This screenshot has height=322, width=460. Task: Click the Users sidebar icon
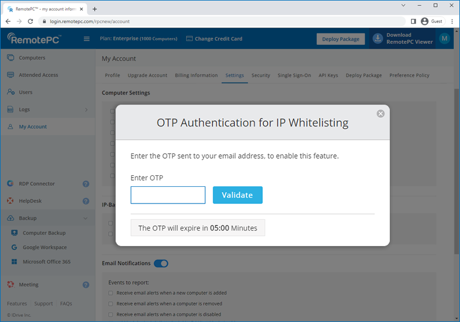(10, 93)
